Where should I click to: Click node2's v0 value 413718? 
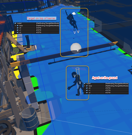39,28
